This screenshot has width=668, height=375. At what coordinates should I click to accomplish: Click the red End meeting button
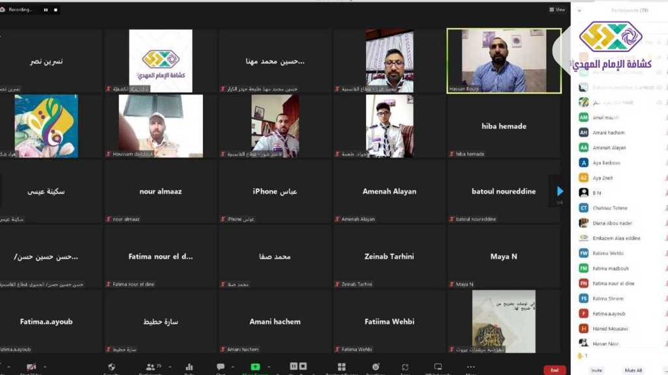554,370
